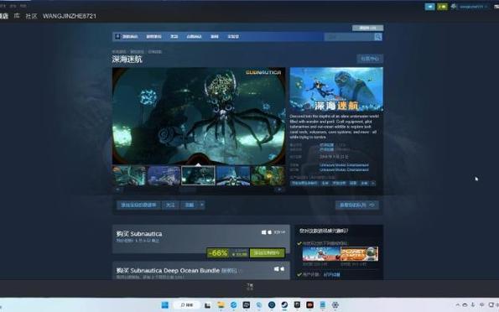This screenshot has width=499, height=312.
Task: Open the WANGJINZHE8721 profile tab
Action: click(70, 16)
